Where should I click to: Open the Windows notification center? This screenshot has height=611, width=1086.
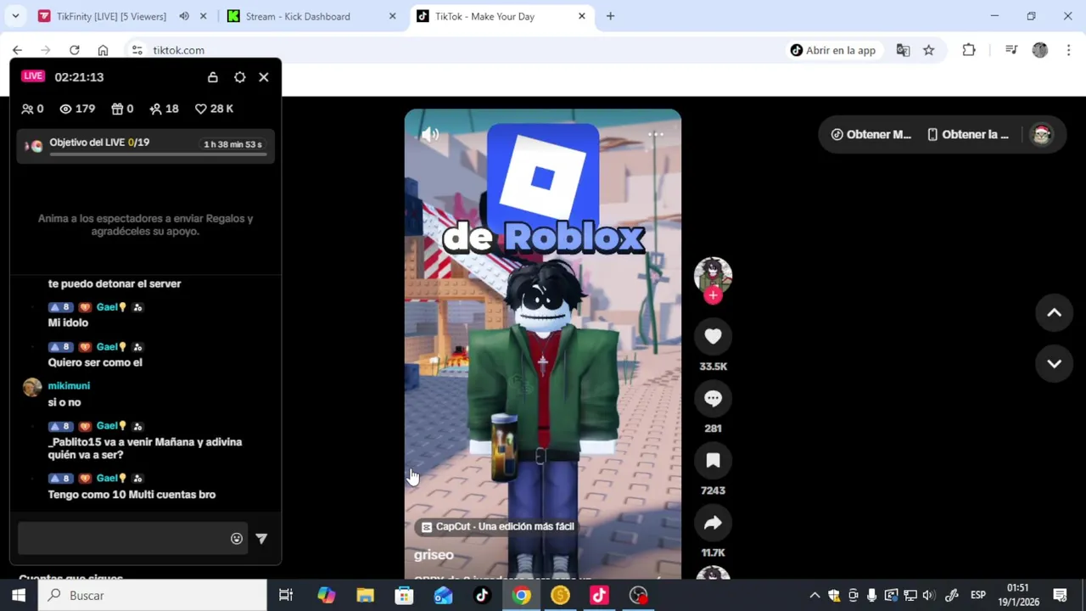[1060, 595]
